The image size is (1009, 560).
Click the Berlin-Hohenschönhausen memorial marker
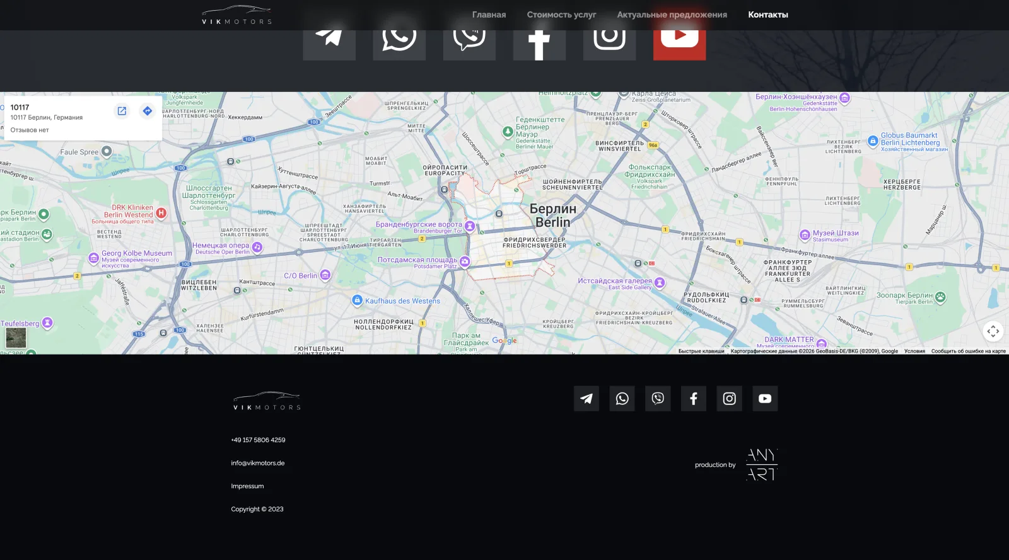coord(845,98)
